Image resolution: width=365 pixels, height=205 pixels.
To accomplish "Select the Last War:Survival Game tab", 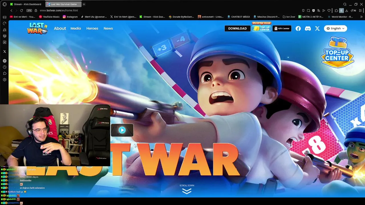I will coord(63,4).
